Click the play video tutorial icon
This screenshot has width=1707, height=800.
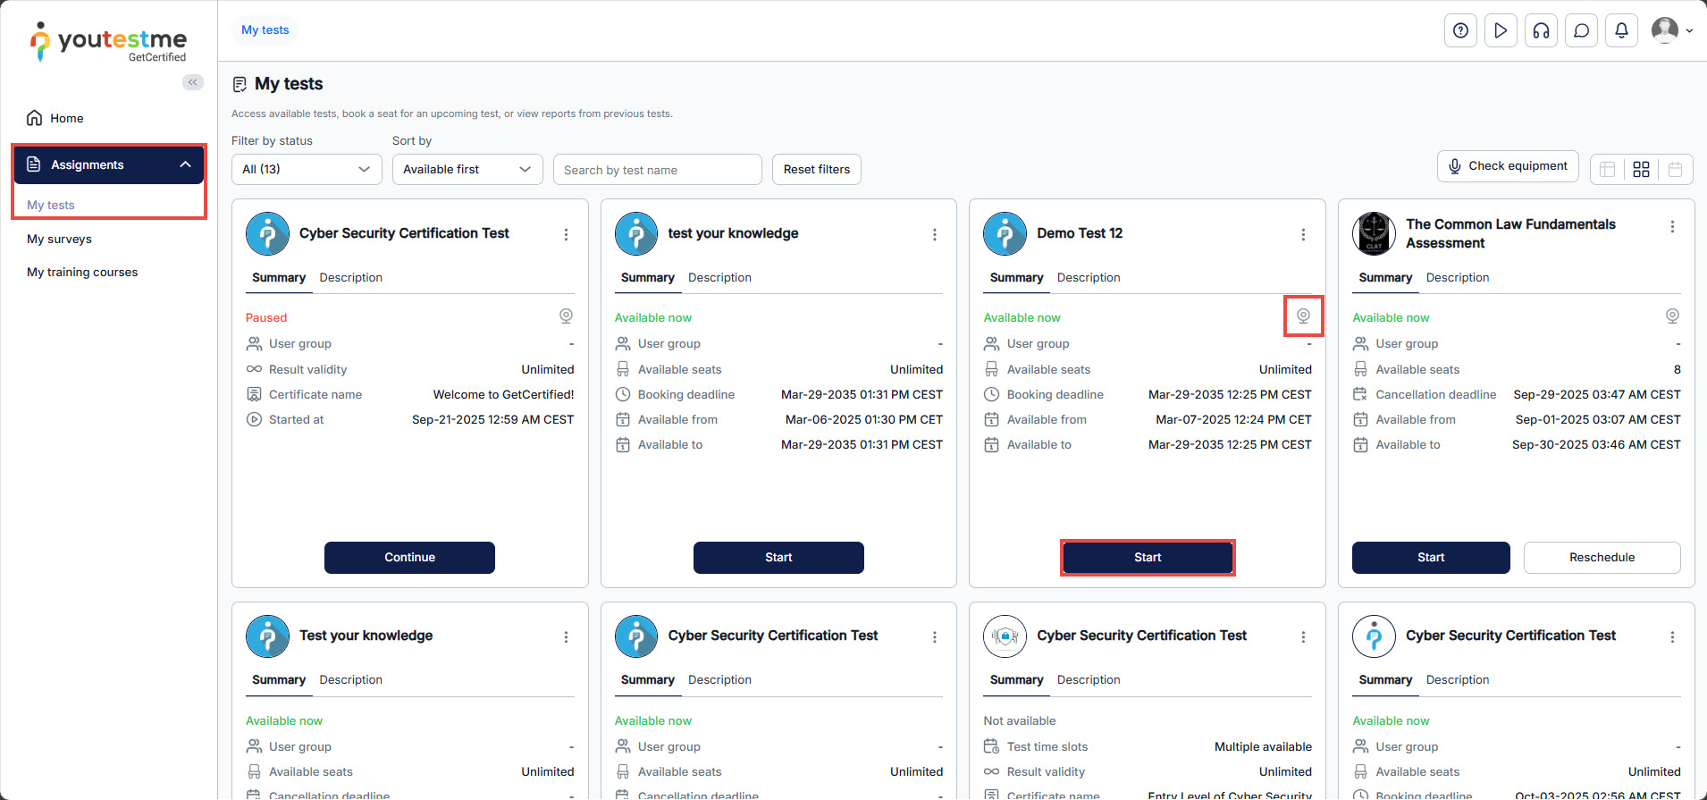coord(1501,30)
